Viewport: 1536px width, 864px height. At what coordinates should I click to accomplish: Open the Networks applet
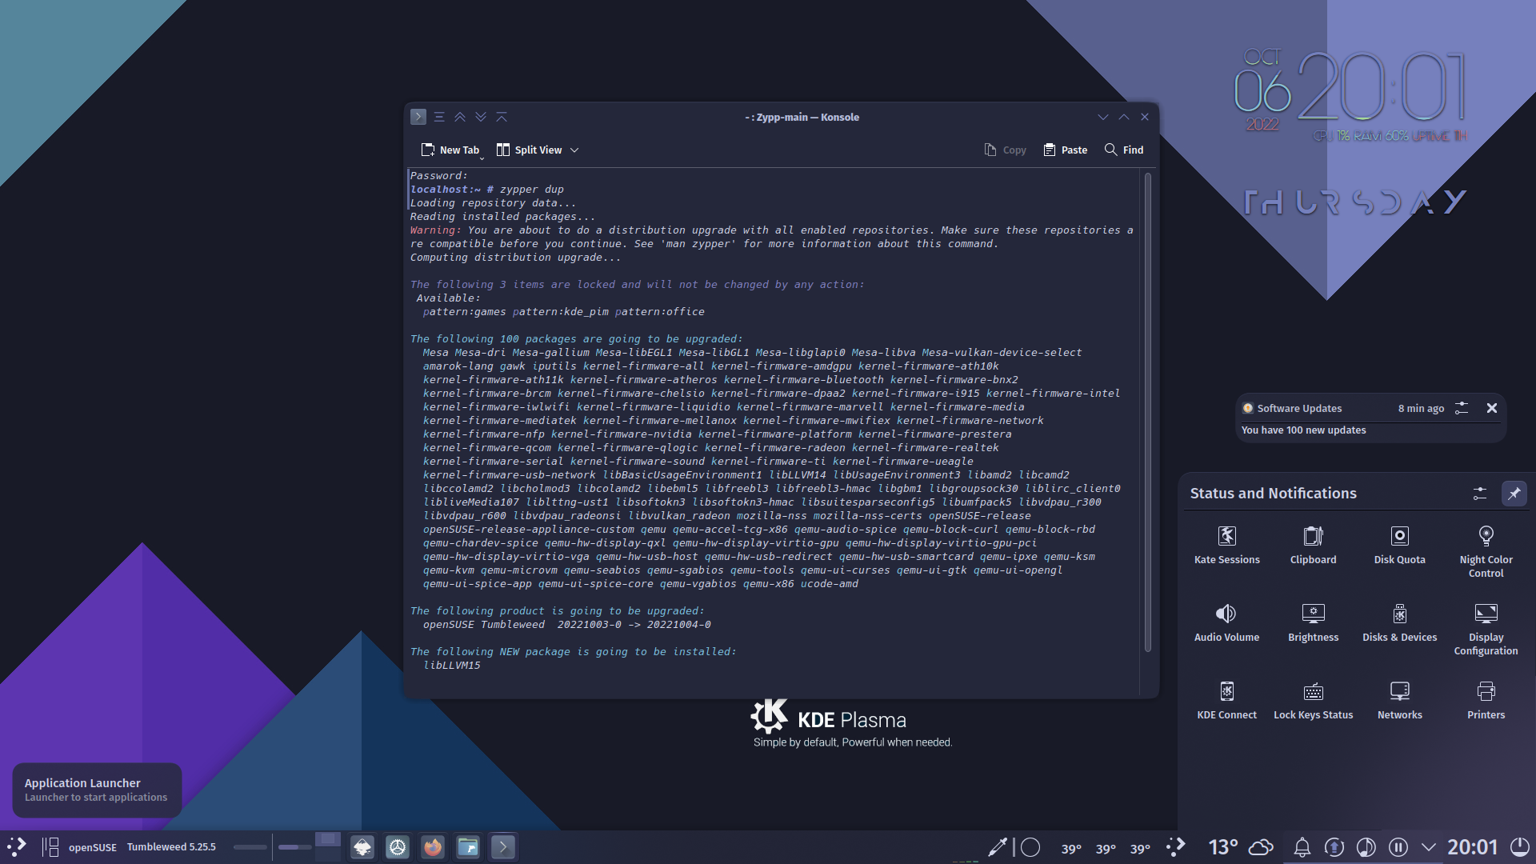click(1399, 699)
